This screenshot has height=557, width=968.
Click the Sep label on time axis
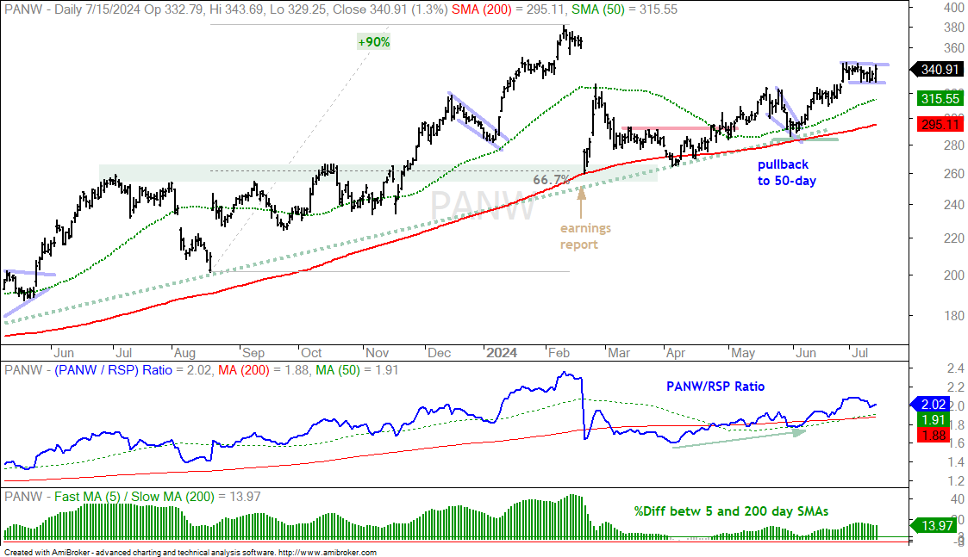(253, 353)
